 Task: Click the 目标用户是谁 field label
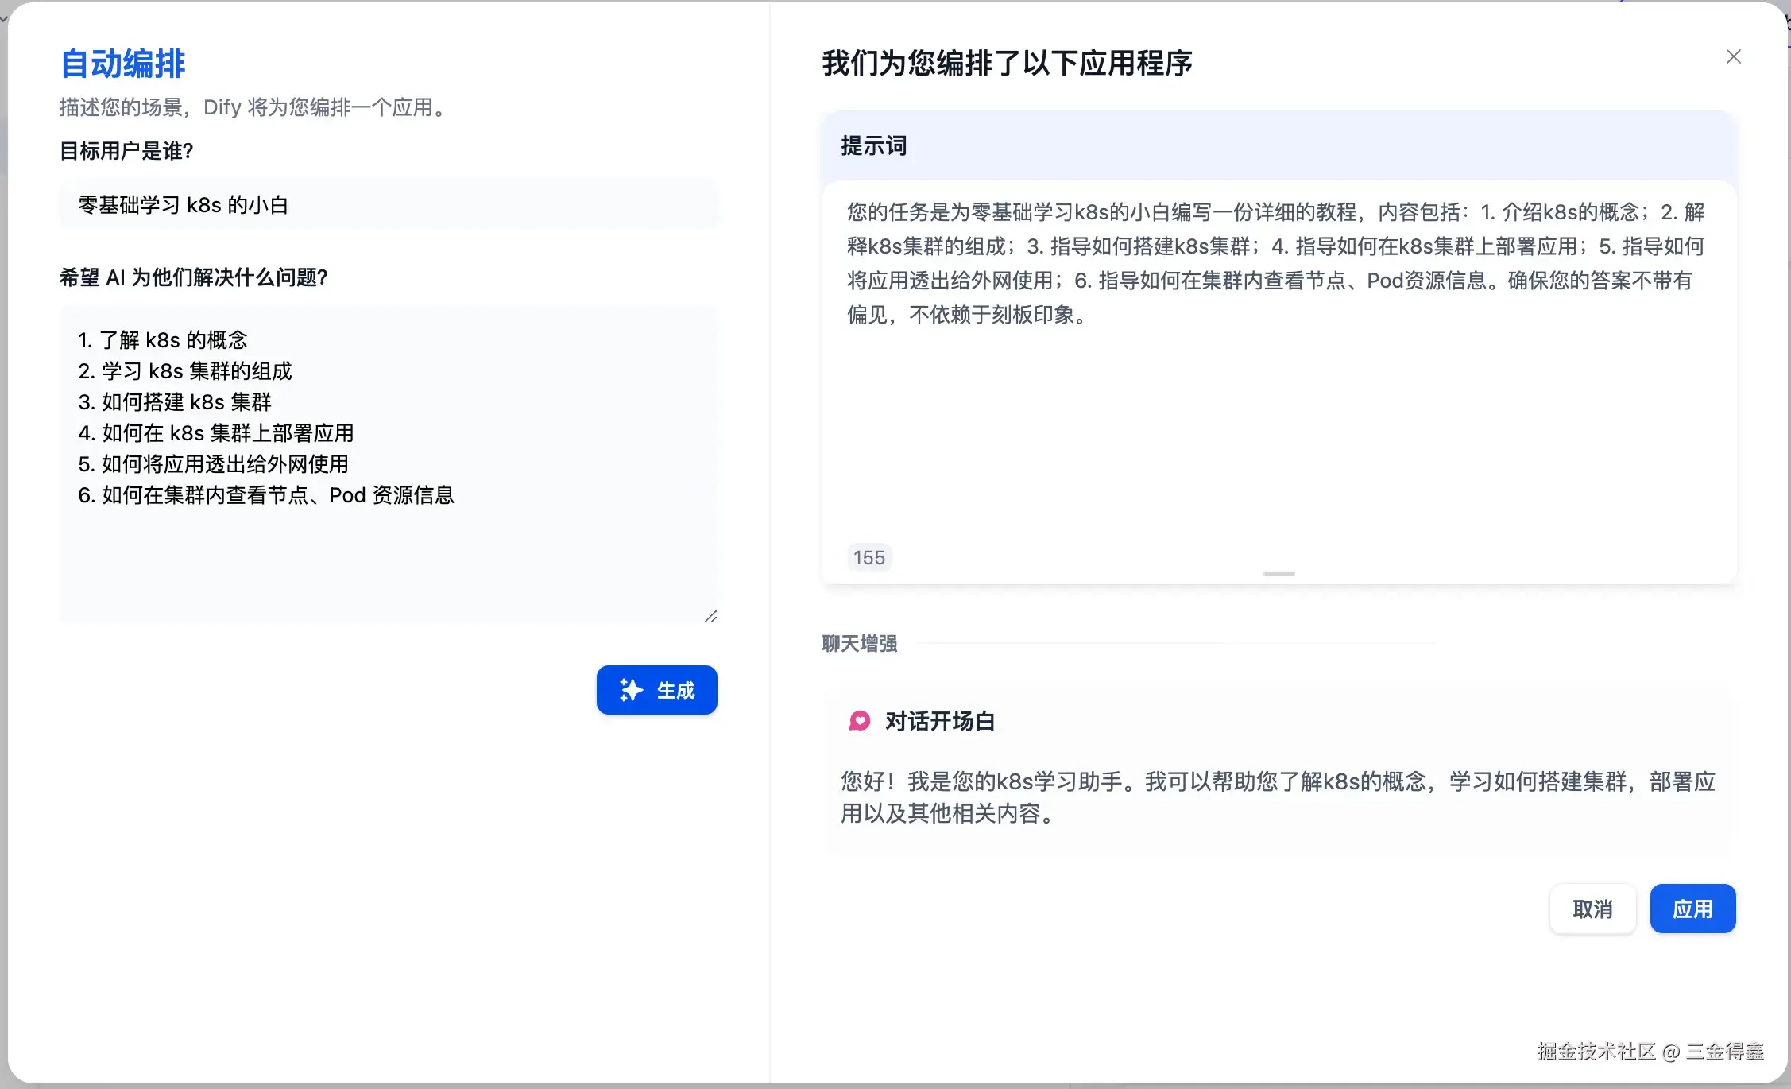[126, 151]
